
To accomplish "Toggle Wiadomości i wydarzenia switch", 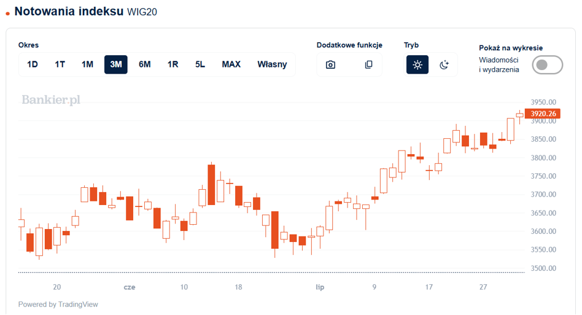I will point(547,65).
